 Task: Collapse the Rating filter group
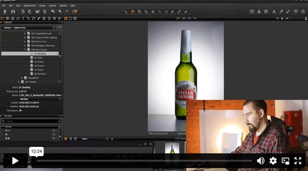point(3,127)
